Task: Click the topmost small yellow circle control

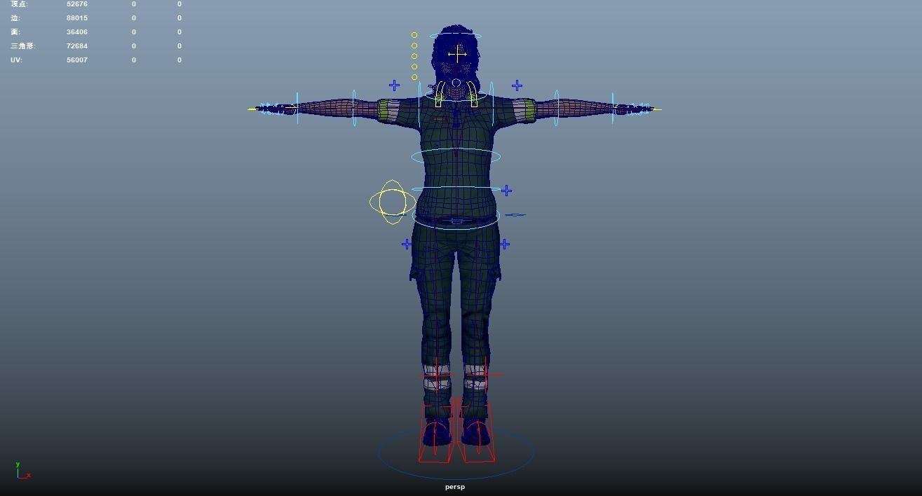Action: pos(414,35)
